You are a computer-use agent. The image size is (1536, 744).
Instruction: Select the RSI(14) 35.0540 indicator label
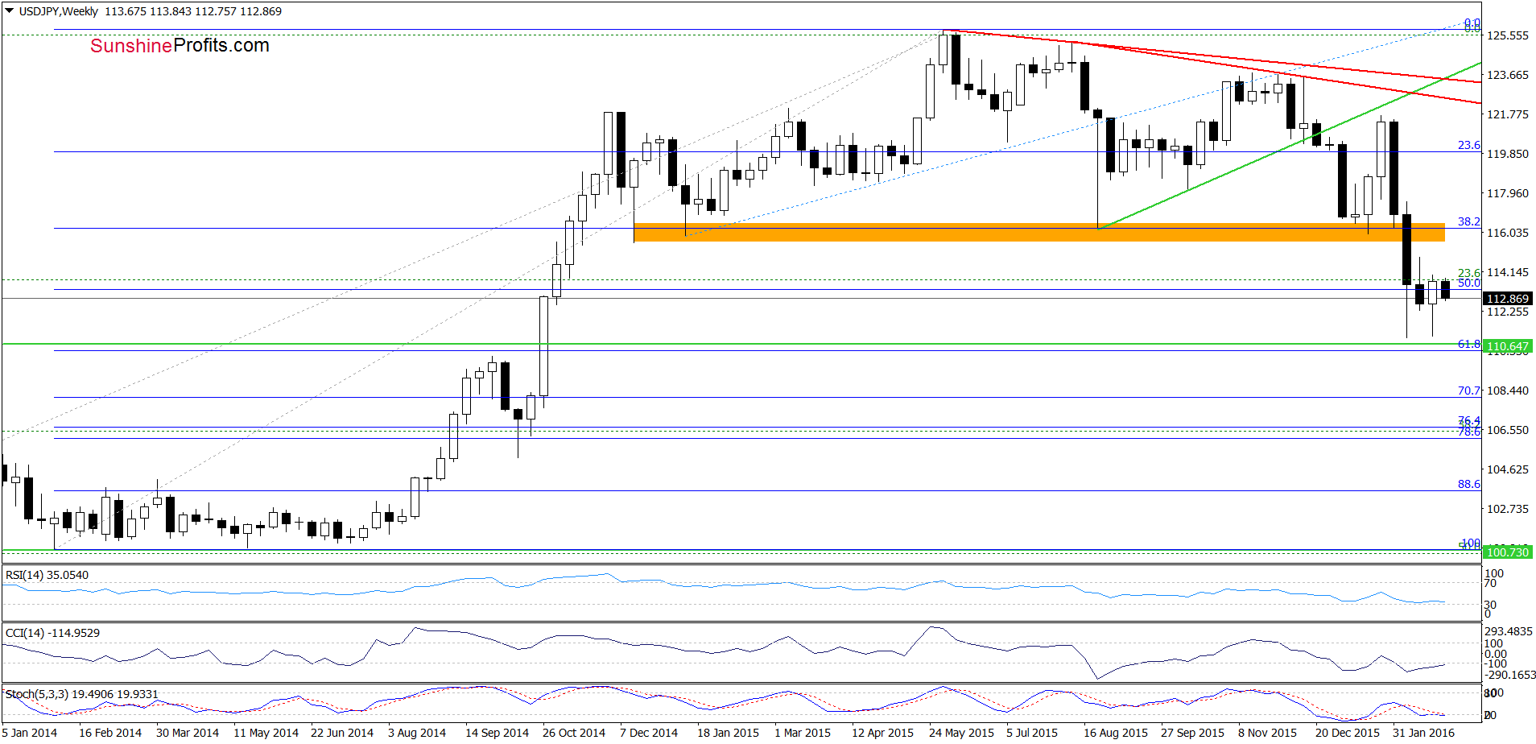coord(47,575)
